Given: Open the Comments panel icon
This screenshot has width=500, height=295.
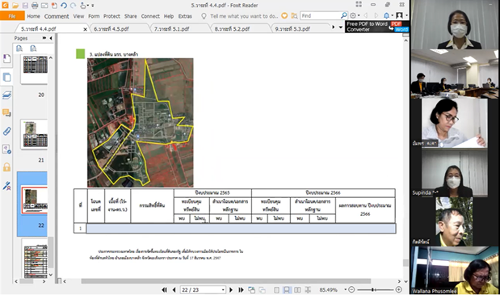Looking at the screenshot, I should 6,113.
